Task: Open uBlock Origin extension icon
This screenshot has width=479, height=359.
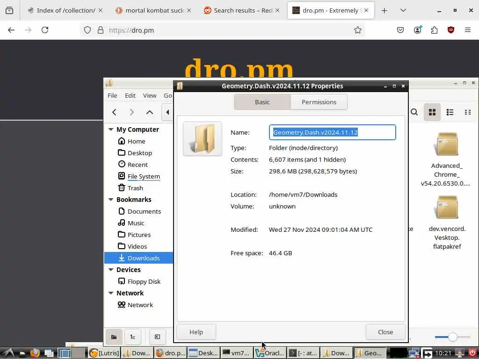Action: [450, 30]
